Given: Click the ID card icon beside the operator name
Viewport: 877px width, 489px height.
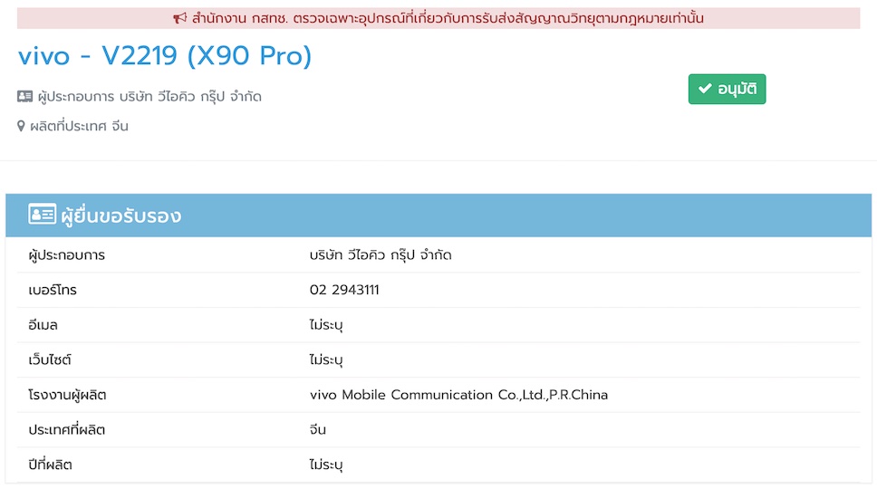Looking at the screenshot, I should click(x=25, y=97).
